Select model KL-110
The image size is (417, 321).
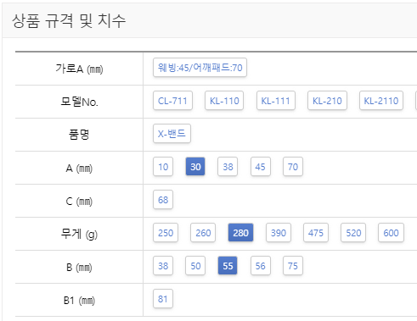point(224,101)
